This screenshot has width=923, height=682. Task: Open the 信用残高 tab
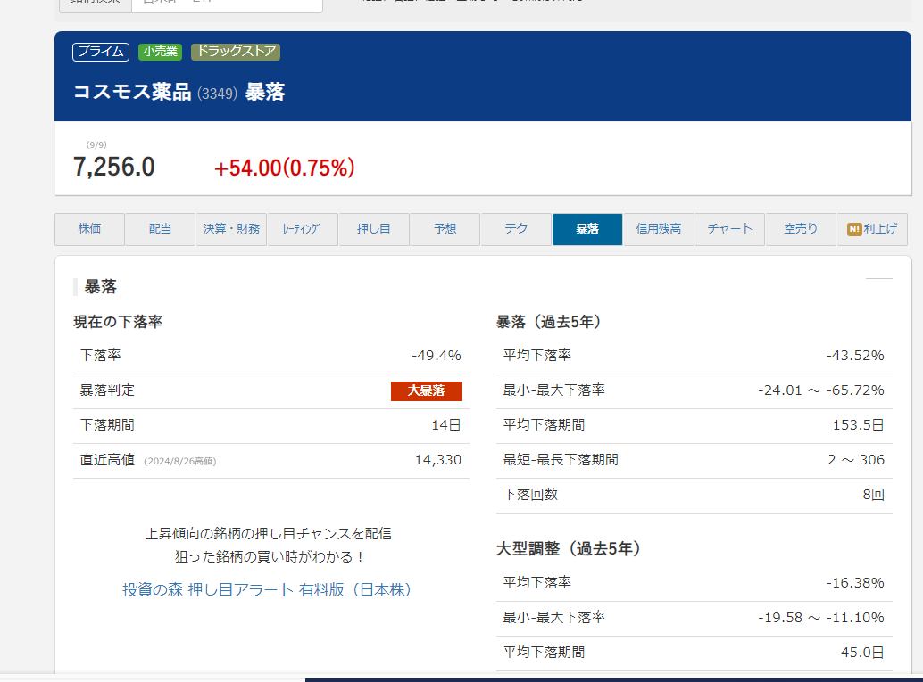[x=658, y=229]
